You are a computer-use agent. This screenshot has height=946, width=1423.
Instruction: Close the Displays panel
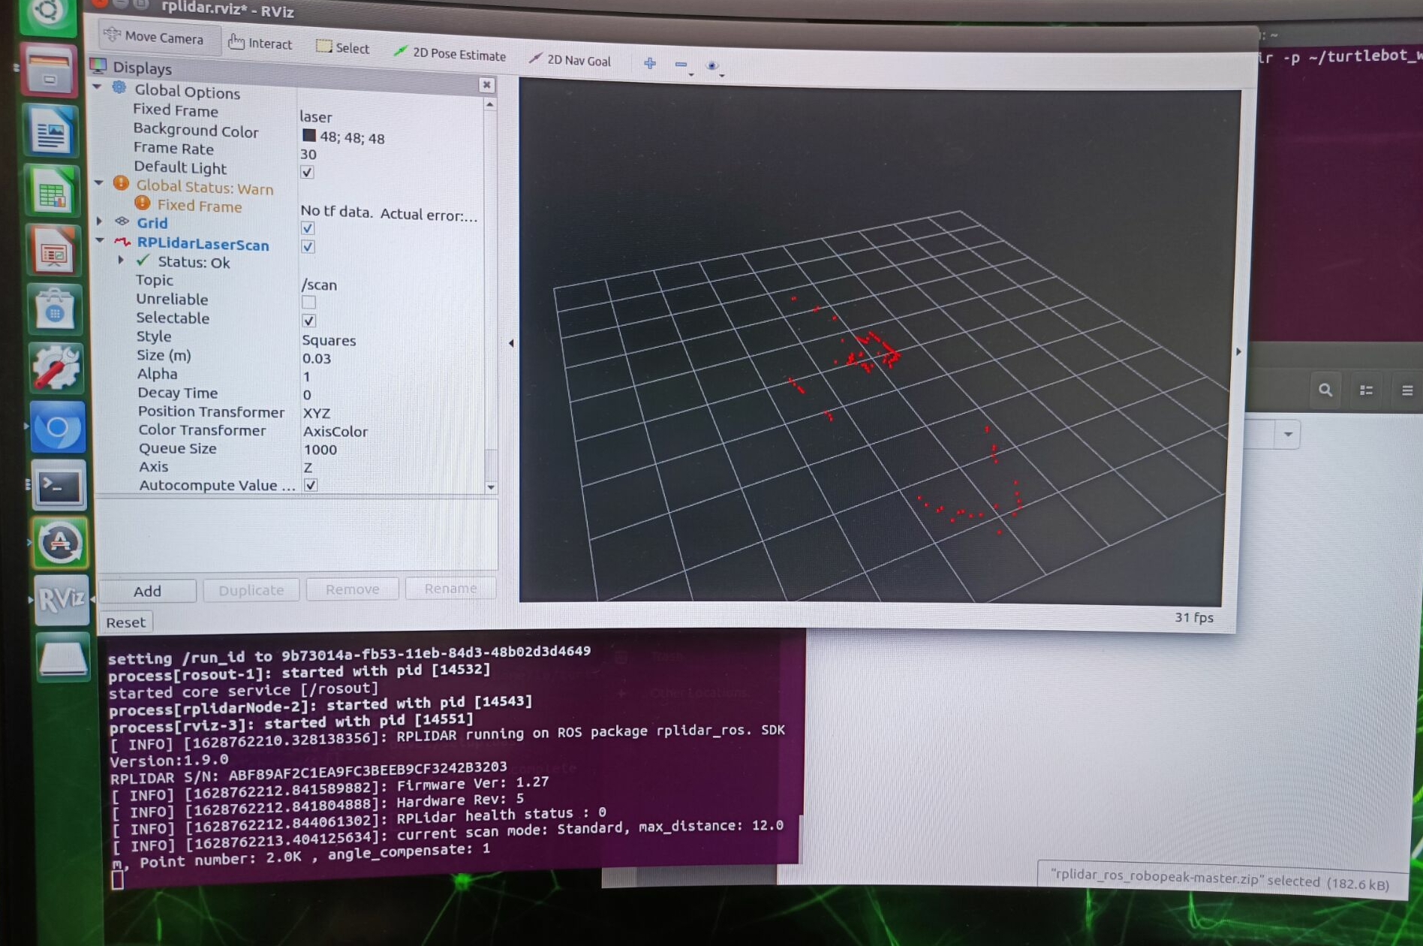486,85
